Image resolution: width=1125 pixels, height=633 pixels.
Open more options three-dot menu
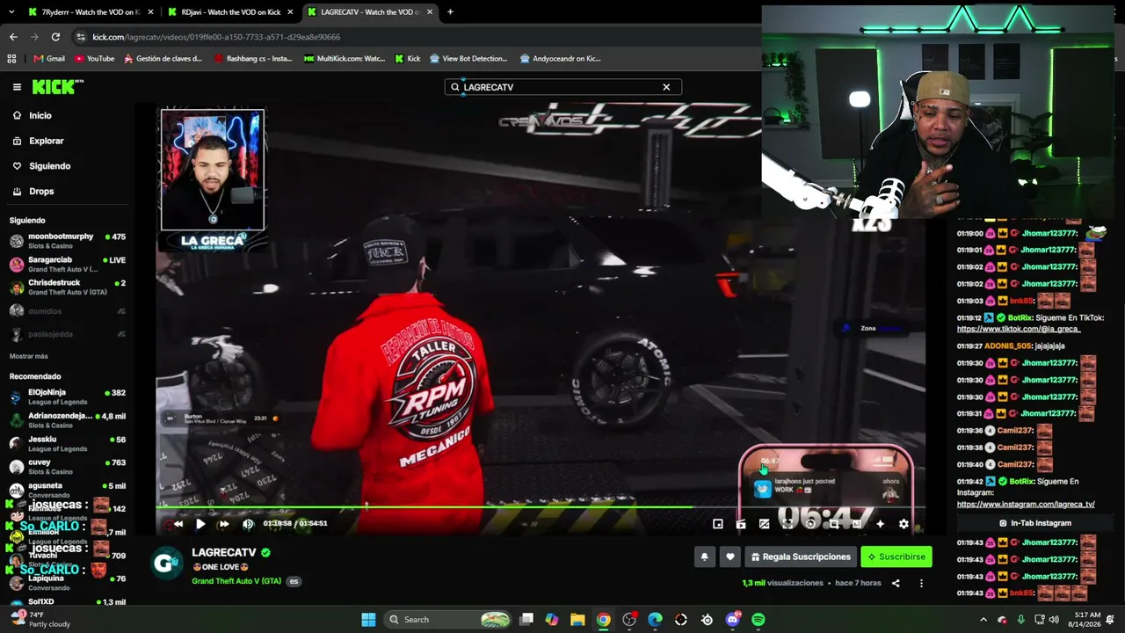point(921,583)
